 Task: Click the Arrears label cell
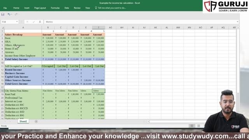tap(23, 52)
